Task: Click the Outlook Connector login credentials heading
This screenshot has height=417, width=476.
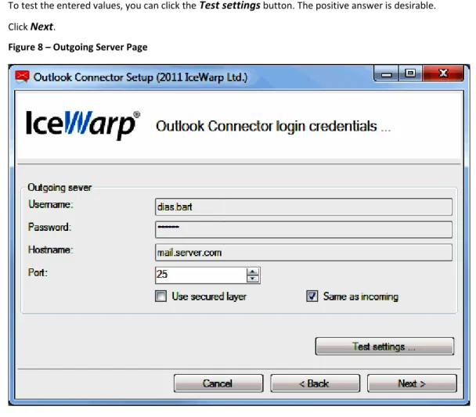Action: click(273, 126)
